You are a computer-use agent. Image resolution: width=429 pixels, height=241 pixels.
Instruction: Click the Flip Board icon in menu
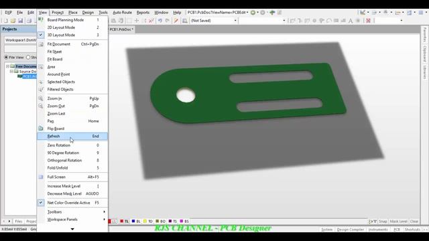point(41,129)
